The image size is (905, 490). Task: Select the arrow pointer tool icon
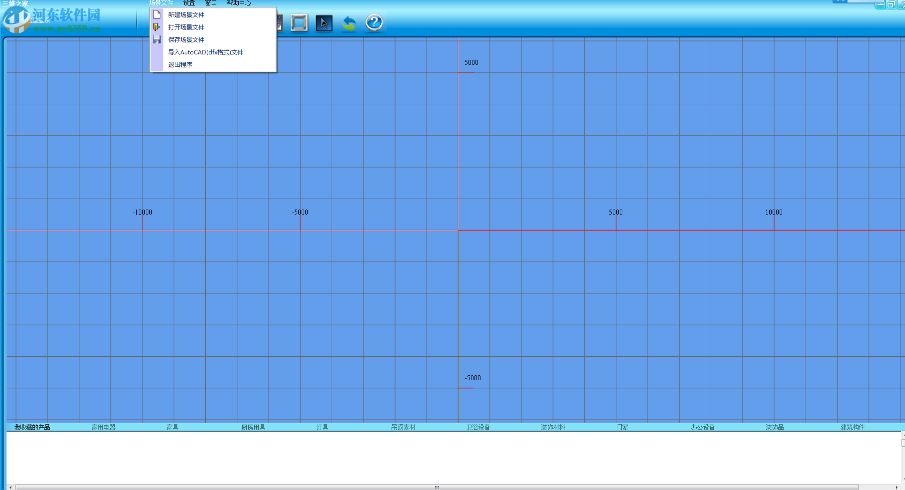pyautogui.click(x=324, y=23)
